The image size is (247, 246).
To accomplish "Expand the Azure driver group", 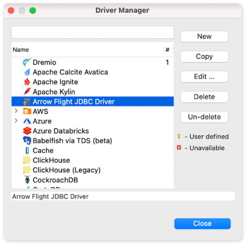I will click(16, 121).
